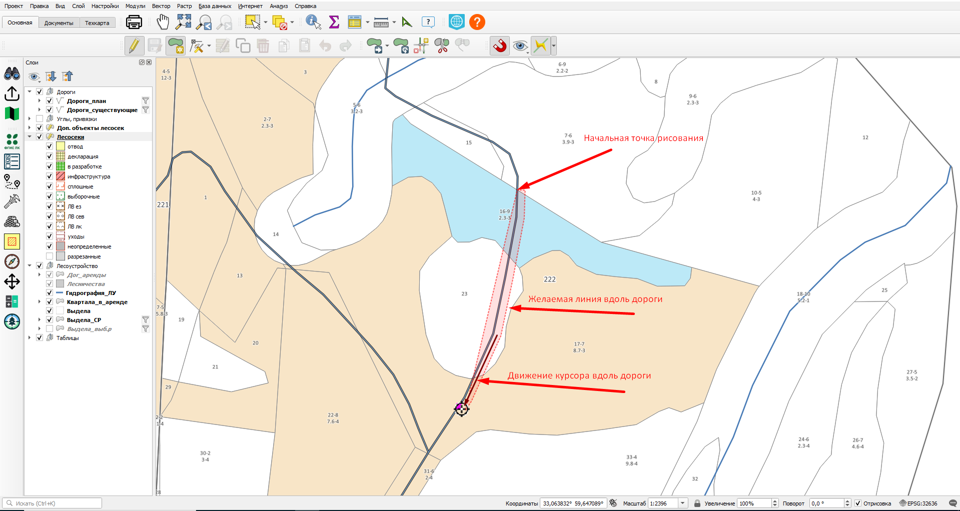Click the Print layout printer icon
The width and height of the screenshot is (960, 511).
click(134, 22)
